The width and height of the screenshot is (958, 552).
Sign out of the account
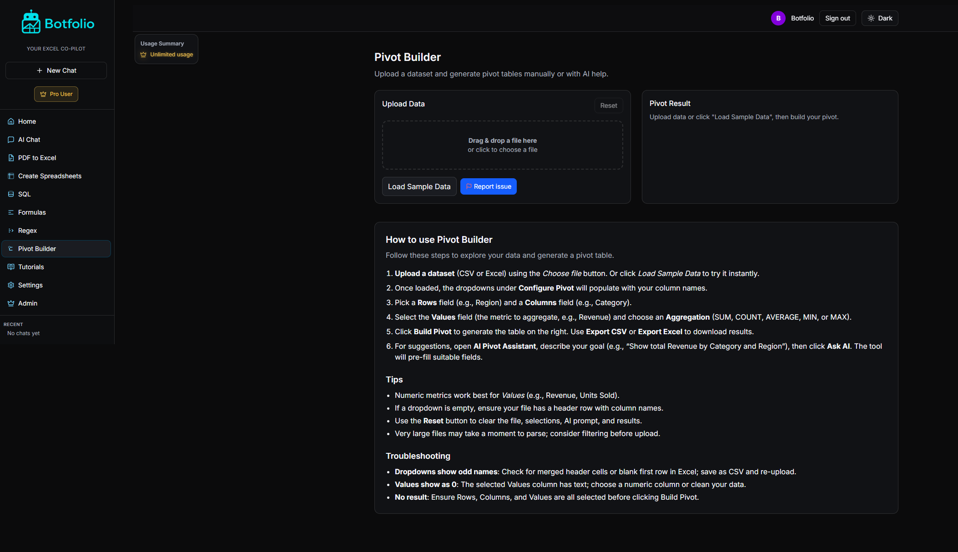tap(837, 18)
